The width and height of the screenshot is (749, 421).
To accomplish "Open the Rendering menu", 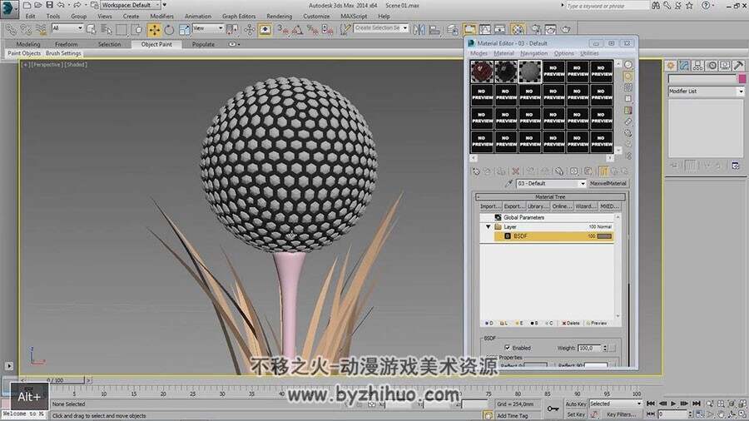I will [279, 17].
